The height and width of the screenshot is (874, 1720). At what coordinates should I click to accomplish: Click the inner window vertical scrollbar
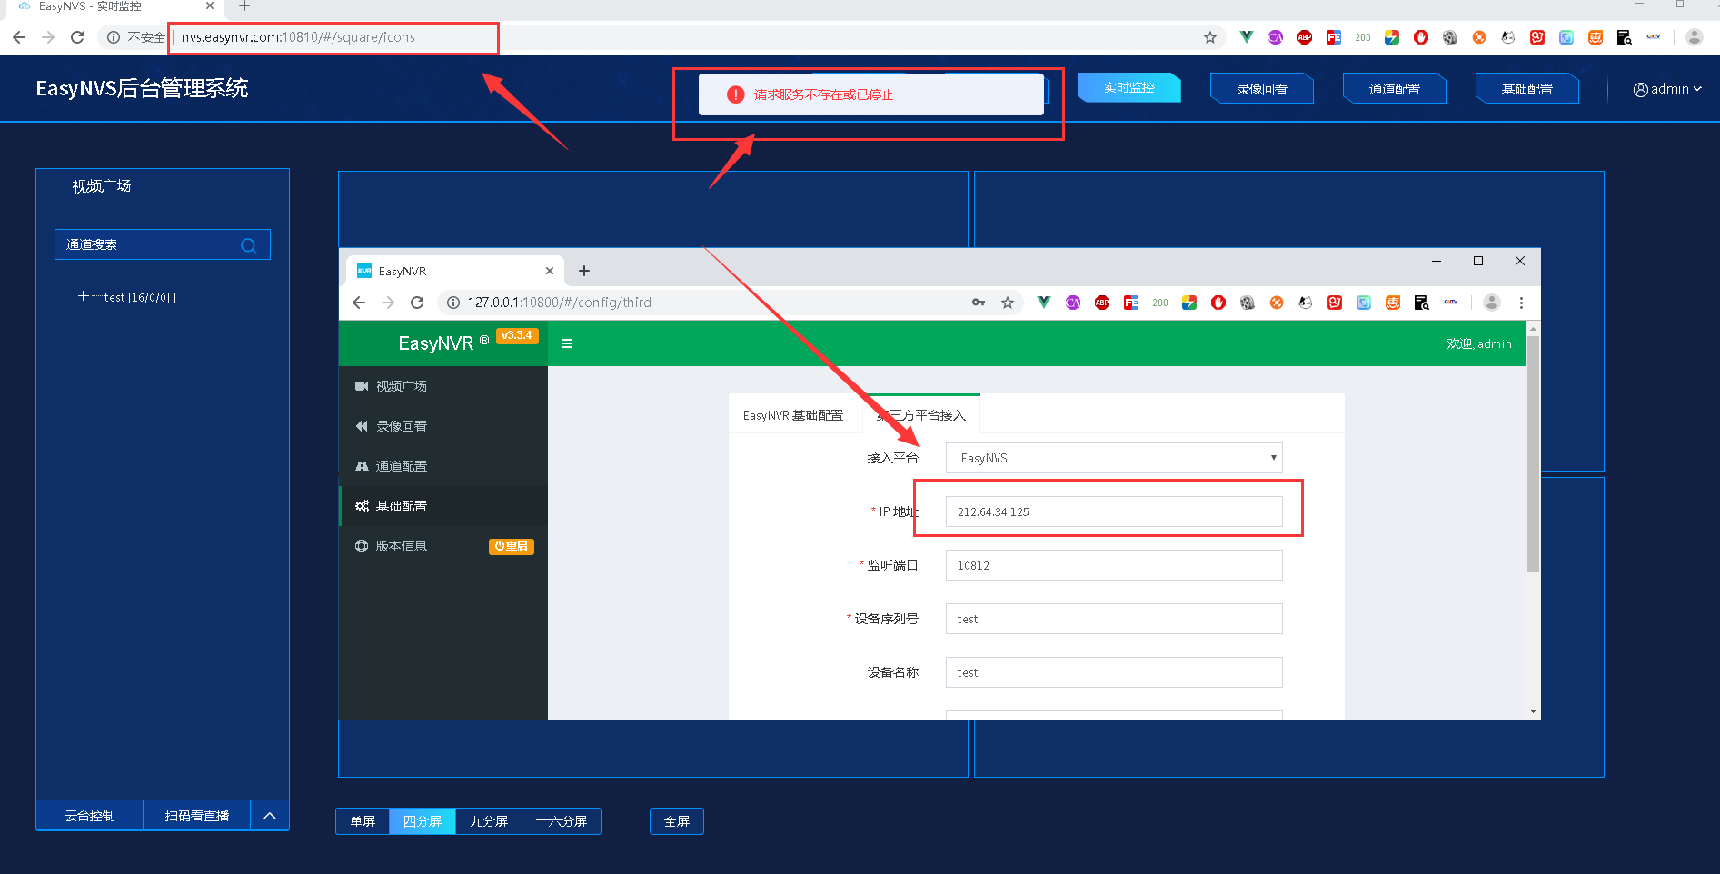(x=1534, y=454)
